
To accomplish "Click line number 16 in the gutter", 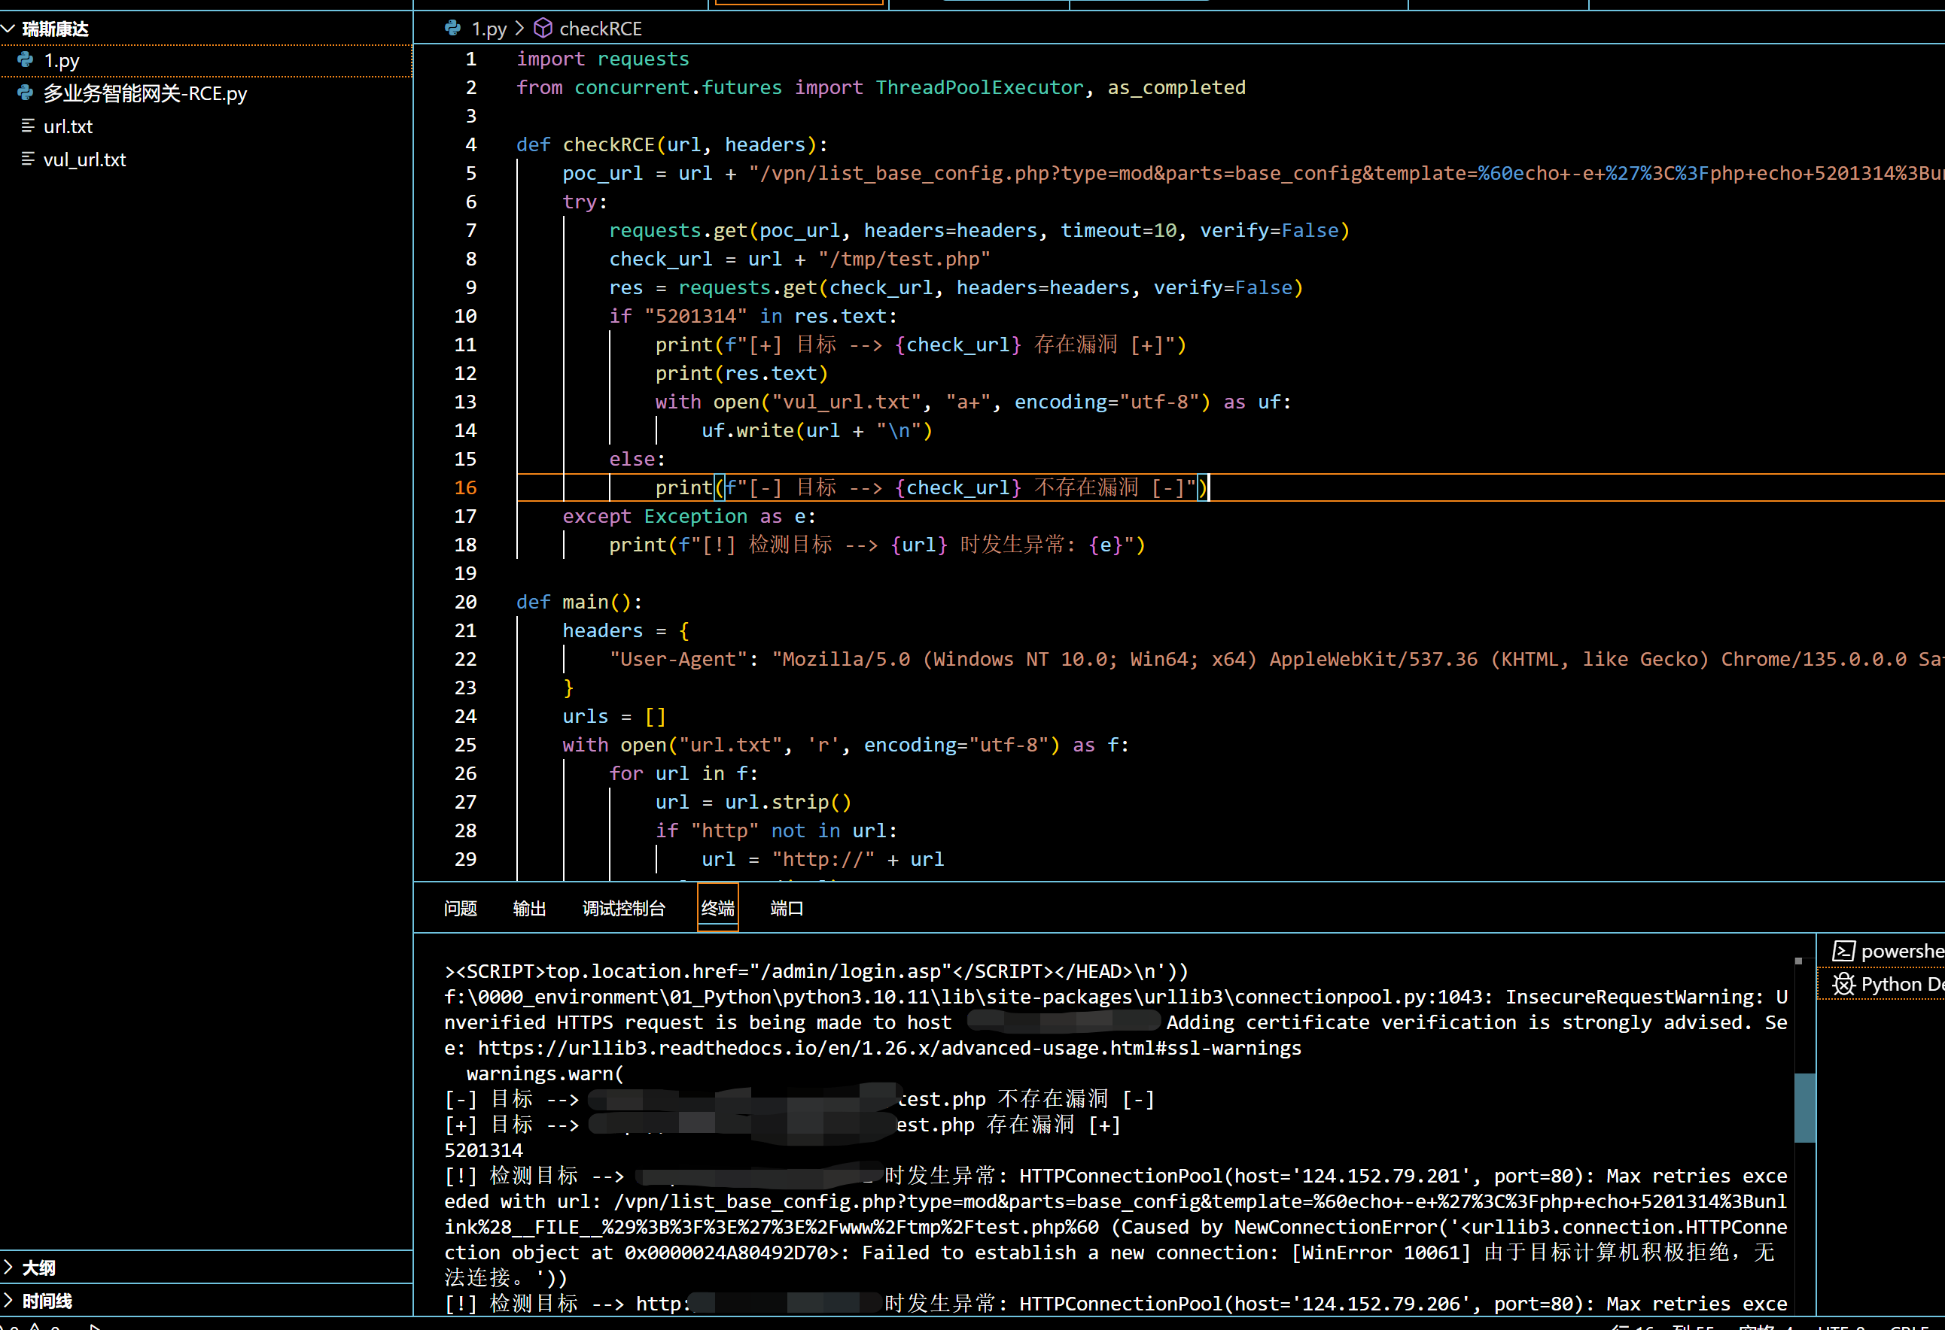I will tap(465, 487).
